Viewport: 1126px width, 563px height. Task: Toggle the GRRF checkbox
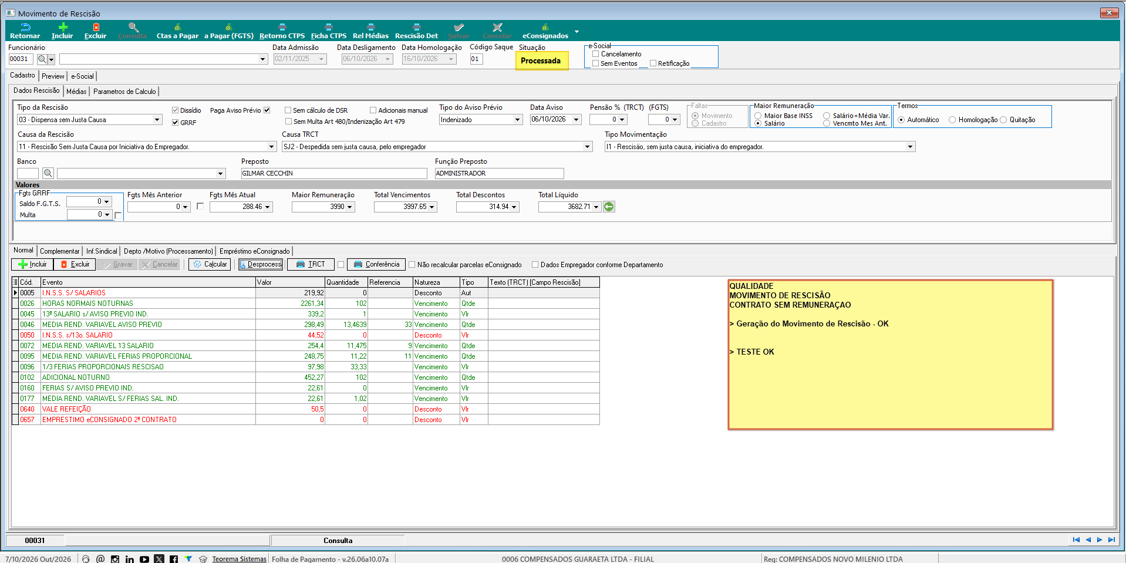(175, 123)
